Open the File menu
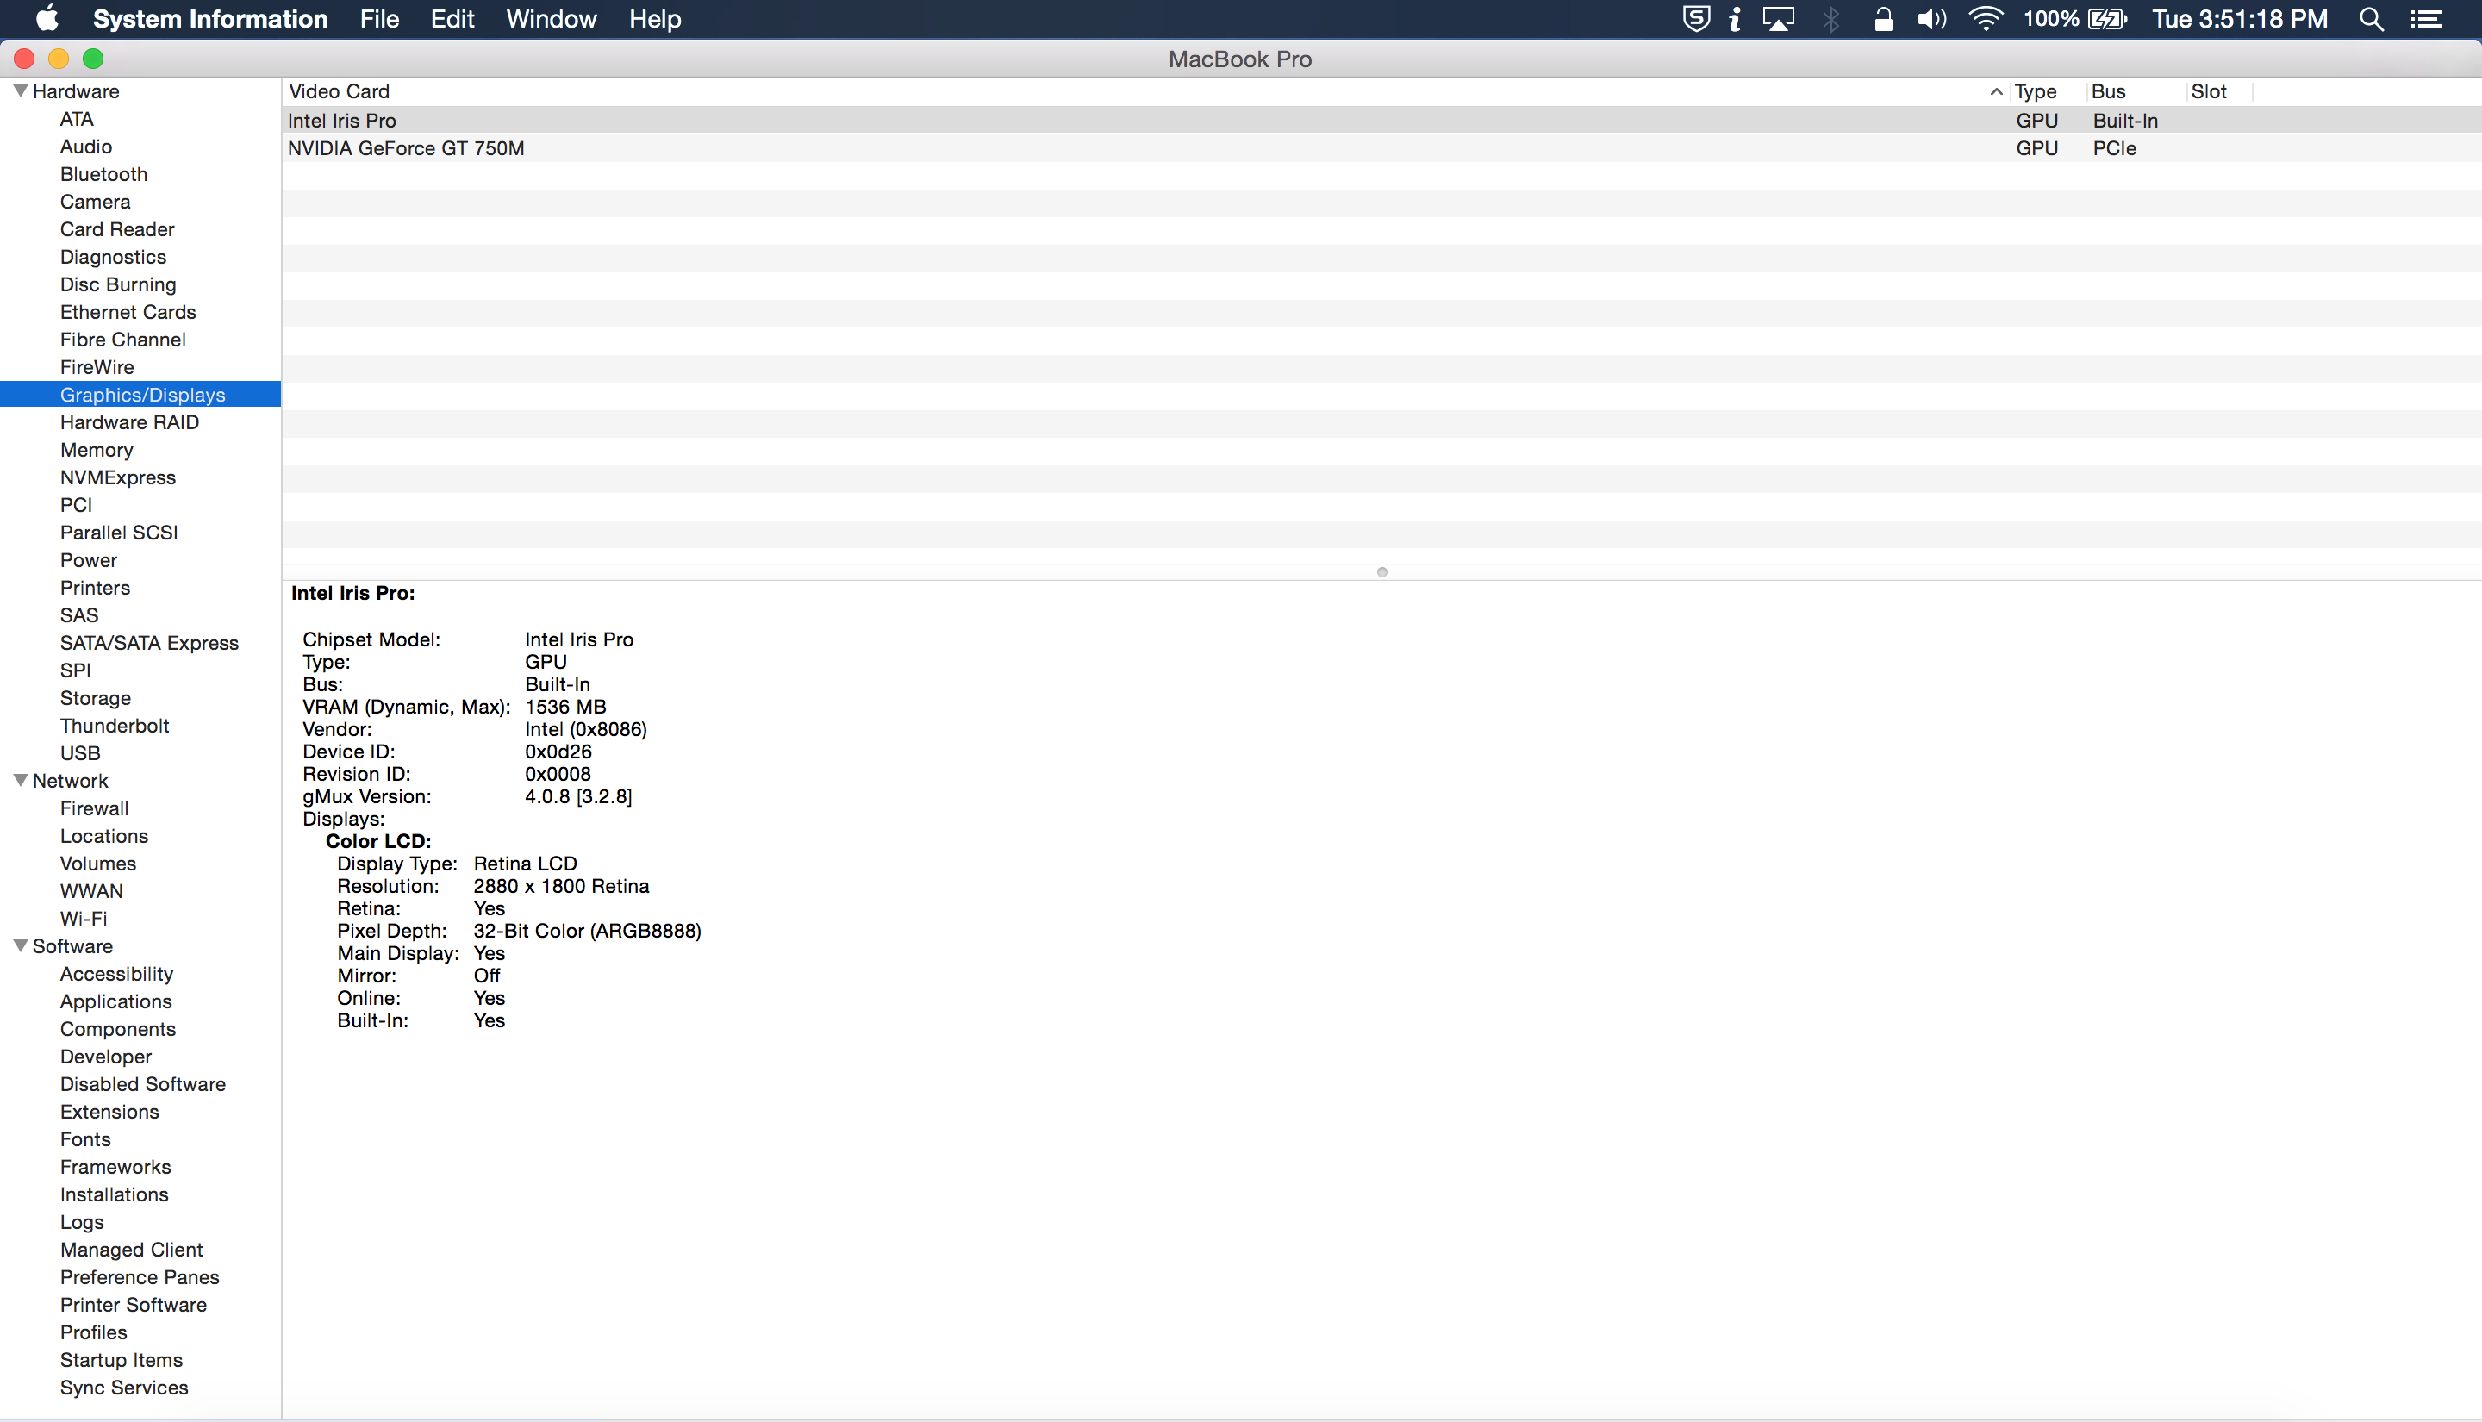 tap(379, 19)
